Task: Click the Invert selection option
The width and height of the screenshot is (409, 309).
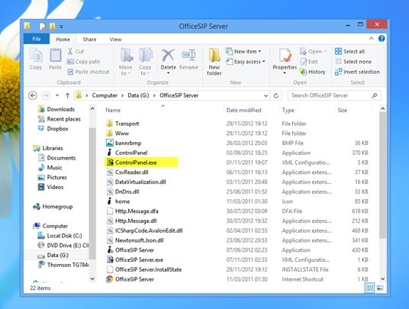Action: click(x=357, y=72)
